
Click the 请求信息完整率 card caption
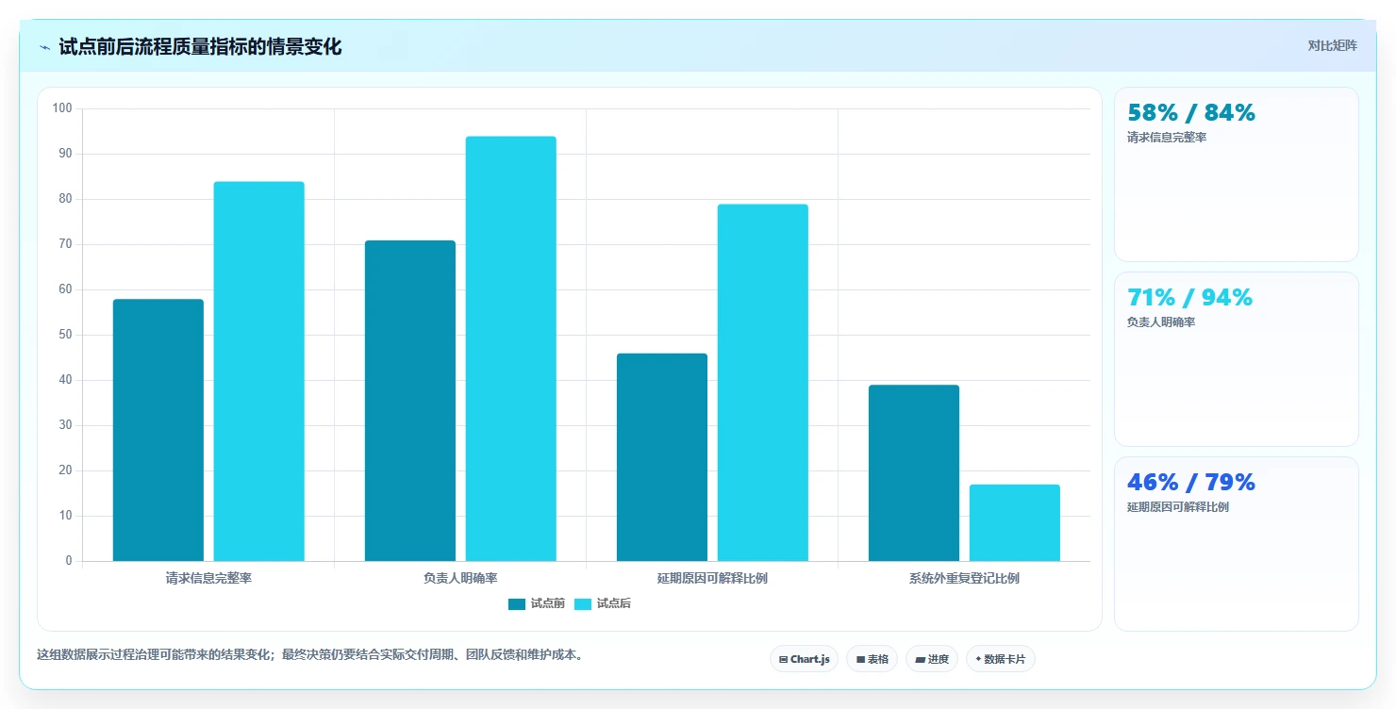click(1167, 138)
